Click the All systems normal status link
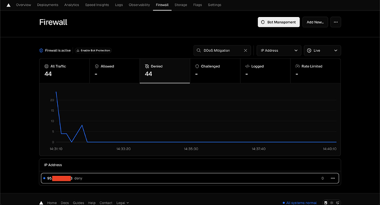 [x=300, y=203]
